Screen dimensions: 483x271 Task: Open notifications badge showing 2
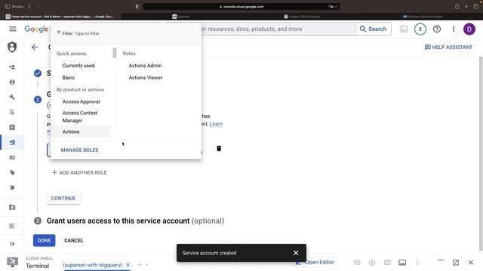click(420, 29)
